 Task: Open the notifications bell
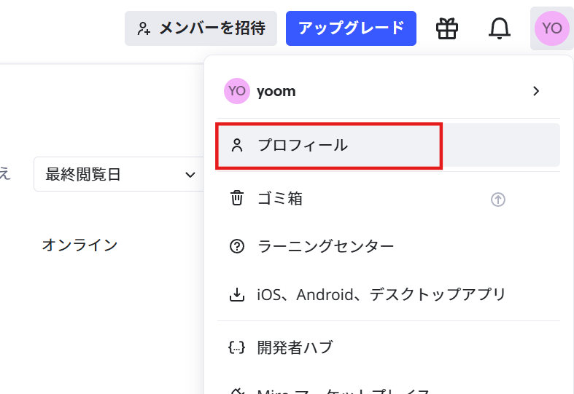point(499,28)
